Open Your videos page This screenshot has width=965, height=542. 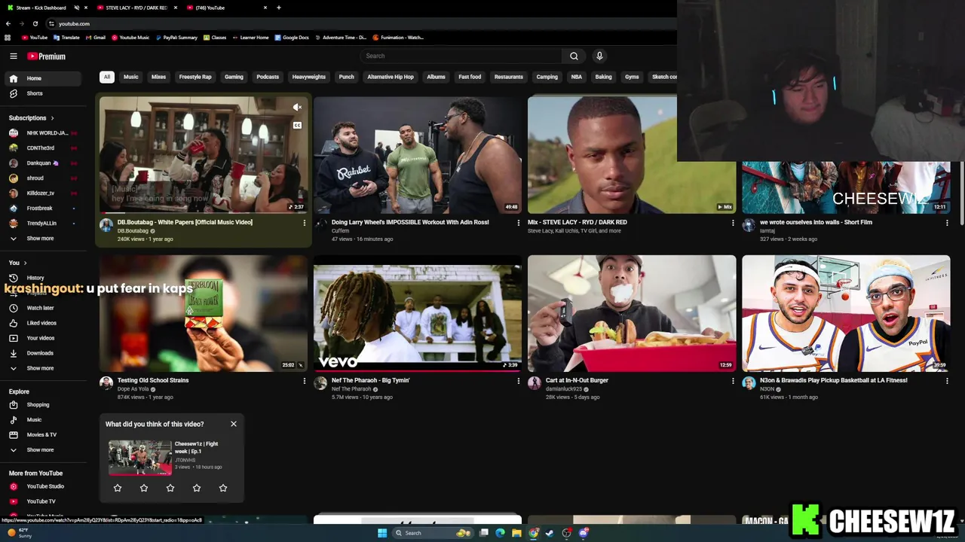click(42, 338)
